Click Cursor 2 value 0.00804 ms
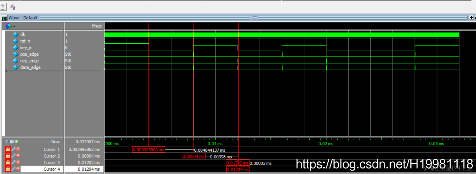 coord(89,156)
